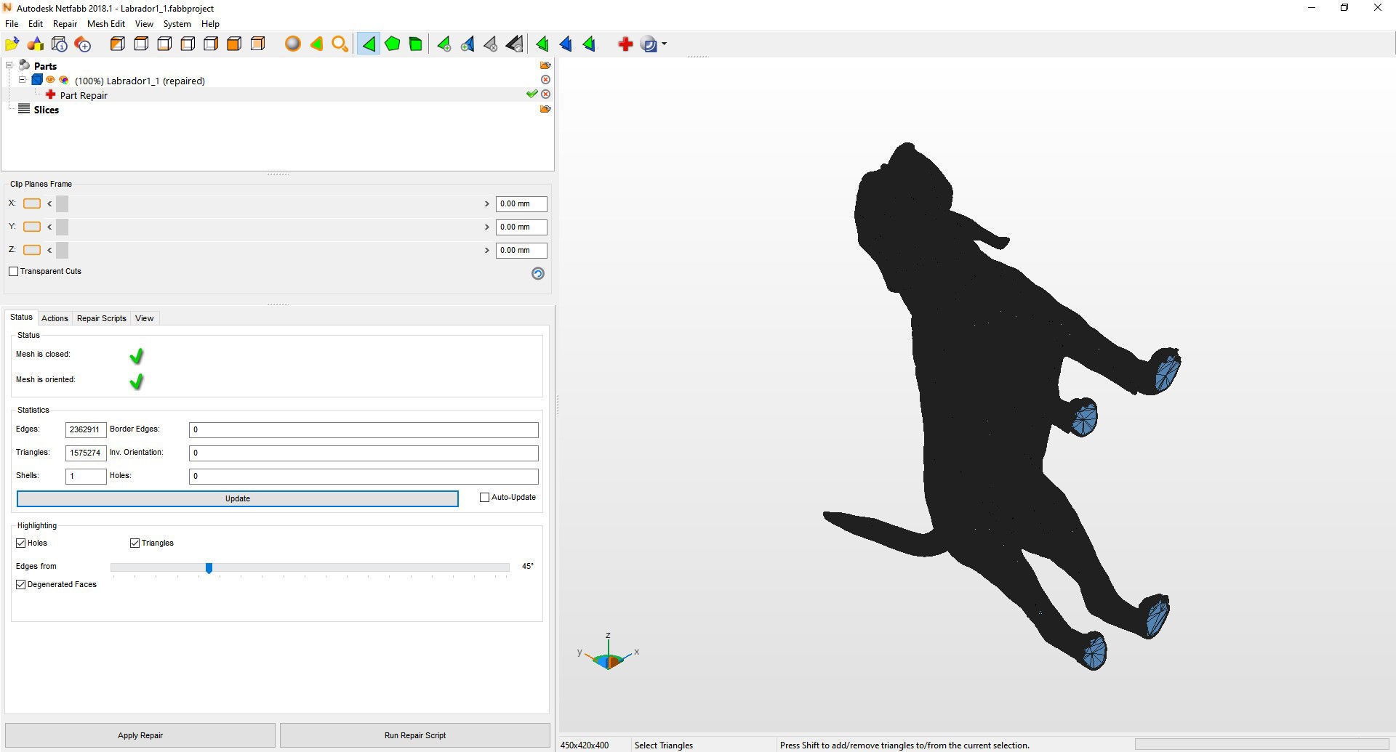Uncheck Degenerated Faces checkbox
Viewport: 1396px width, 752px height.
[x=21, y=585]
